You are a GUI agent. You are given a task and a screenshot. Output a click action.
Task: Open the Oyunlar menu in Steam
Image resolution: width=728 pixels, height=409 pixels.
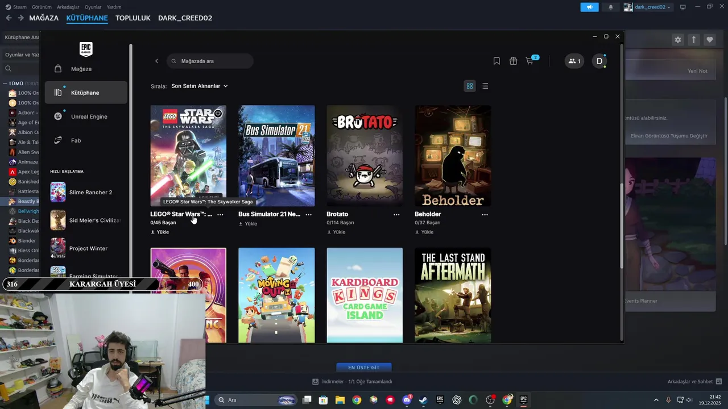pos(93,7)
